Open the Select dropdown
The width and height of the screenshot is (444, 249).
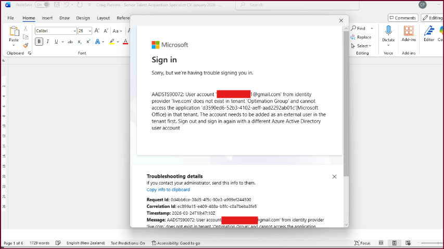361,46
